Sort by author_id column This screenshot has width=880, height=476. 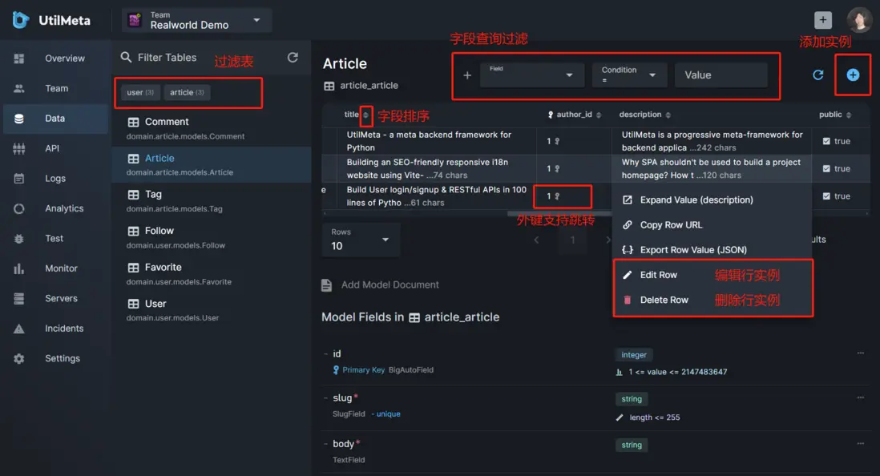click(x=599, y=115)
